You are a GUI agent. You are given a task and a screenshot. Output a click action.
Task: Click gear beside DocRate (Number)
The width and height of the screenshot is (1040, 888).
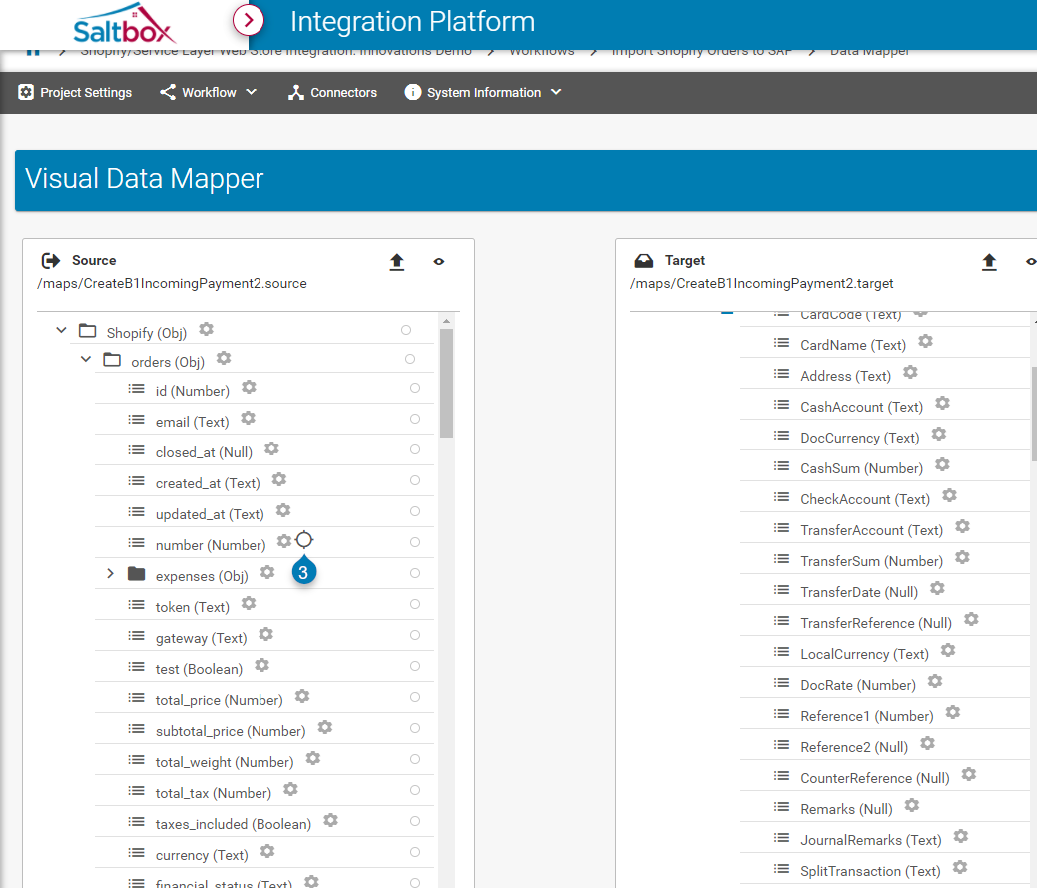click(x=935, y=681)
